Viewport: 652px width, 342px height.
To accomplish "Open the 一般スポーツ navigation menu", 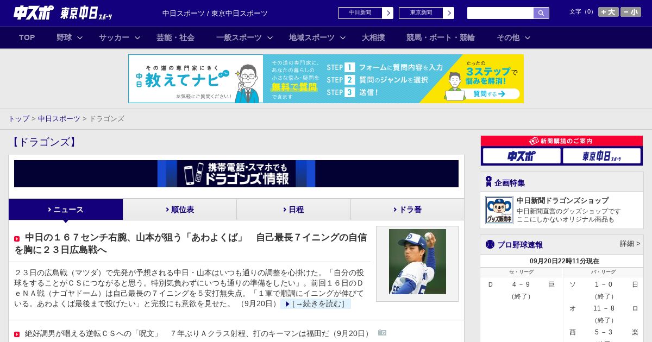I will click(x=239, y=37).
